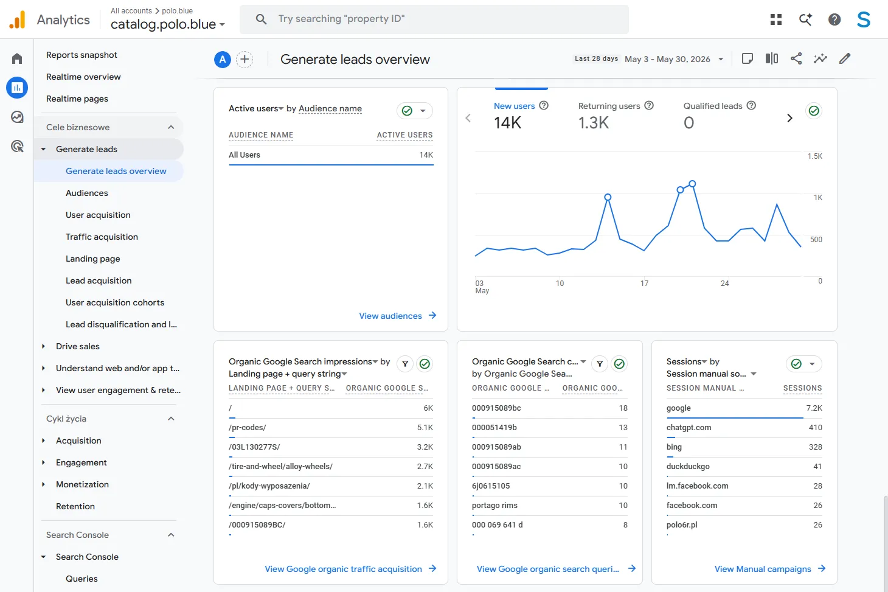Open Active users metric dropdown
This screenshot has width=888, height=592.
256,108
